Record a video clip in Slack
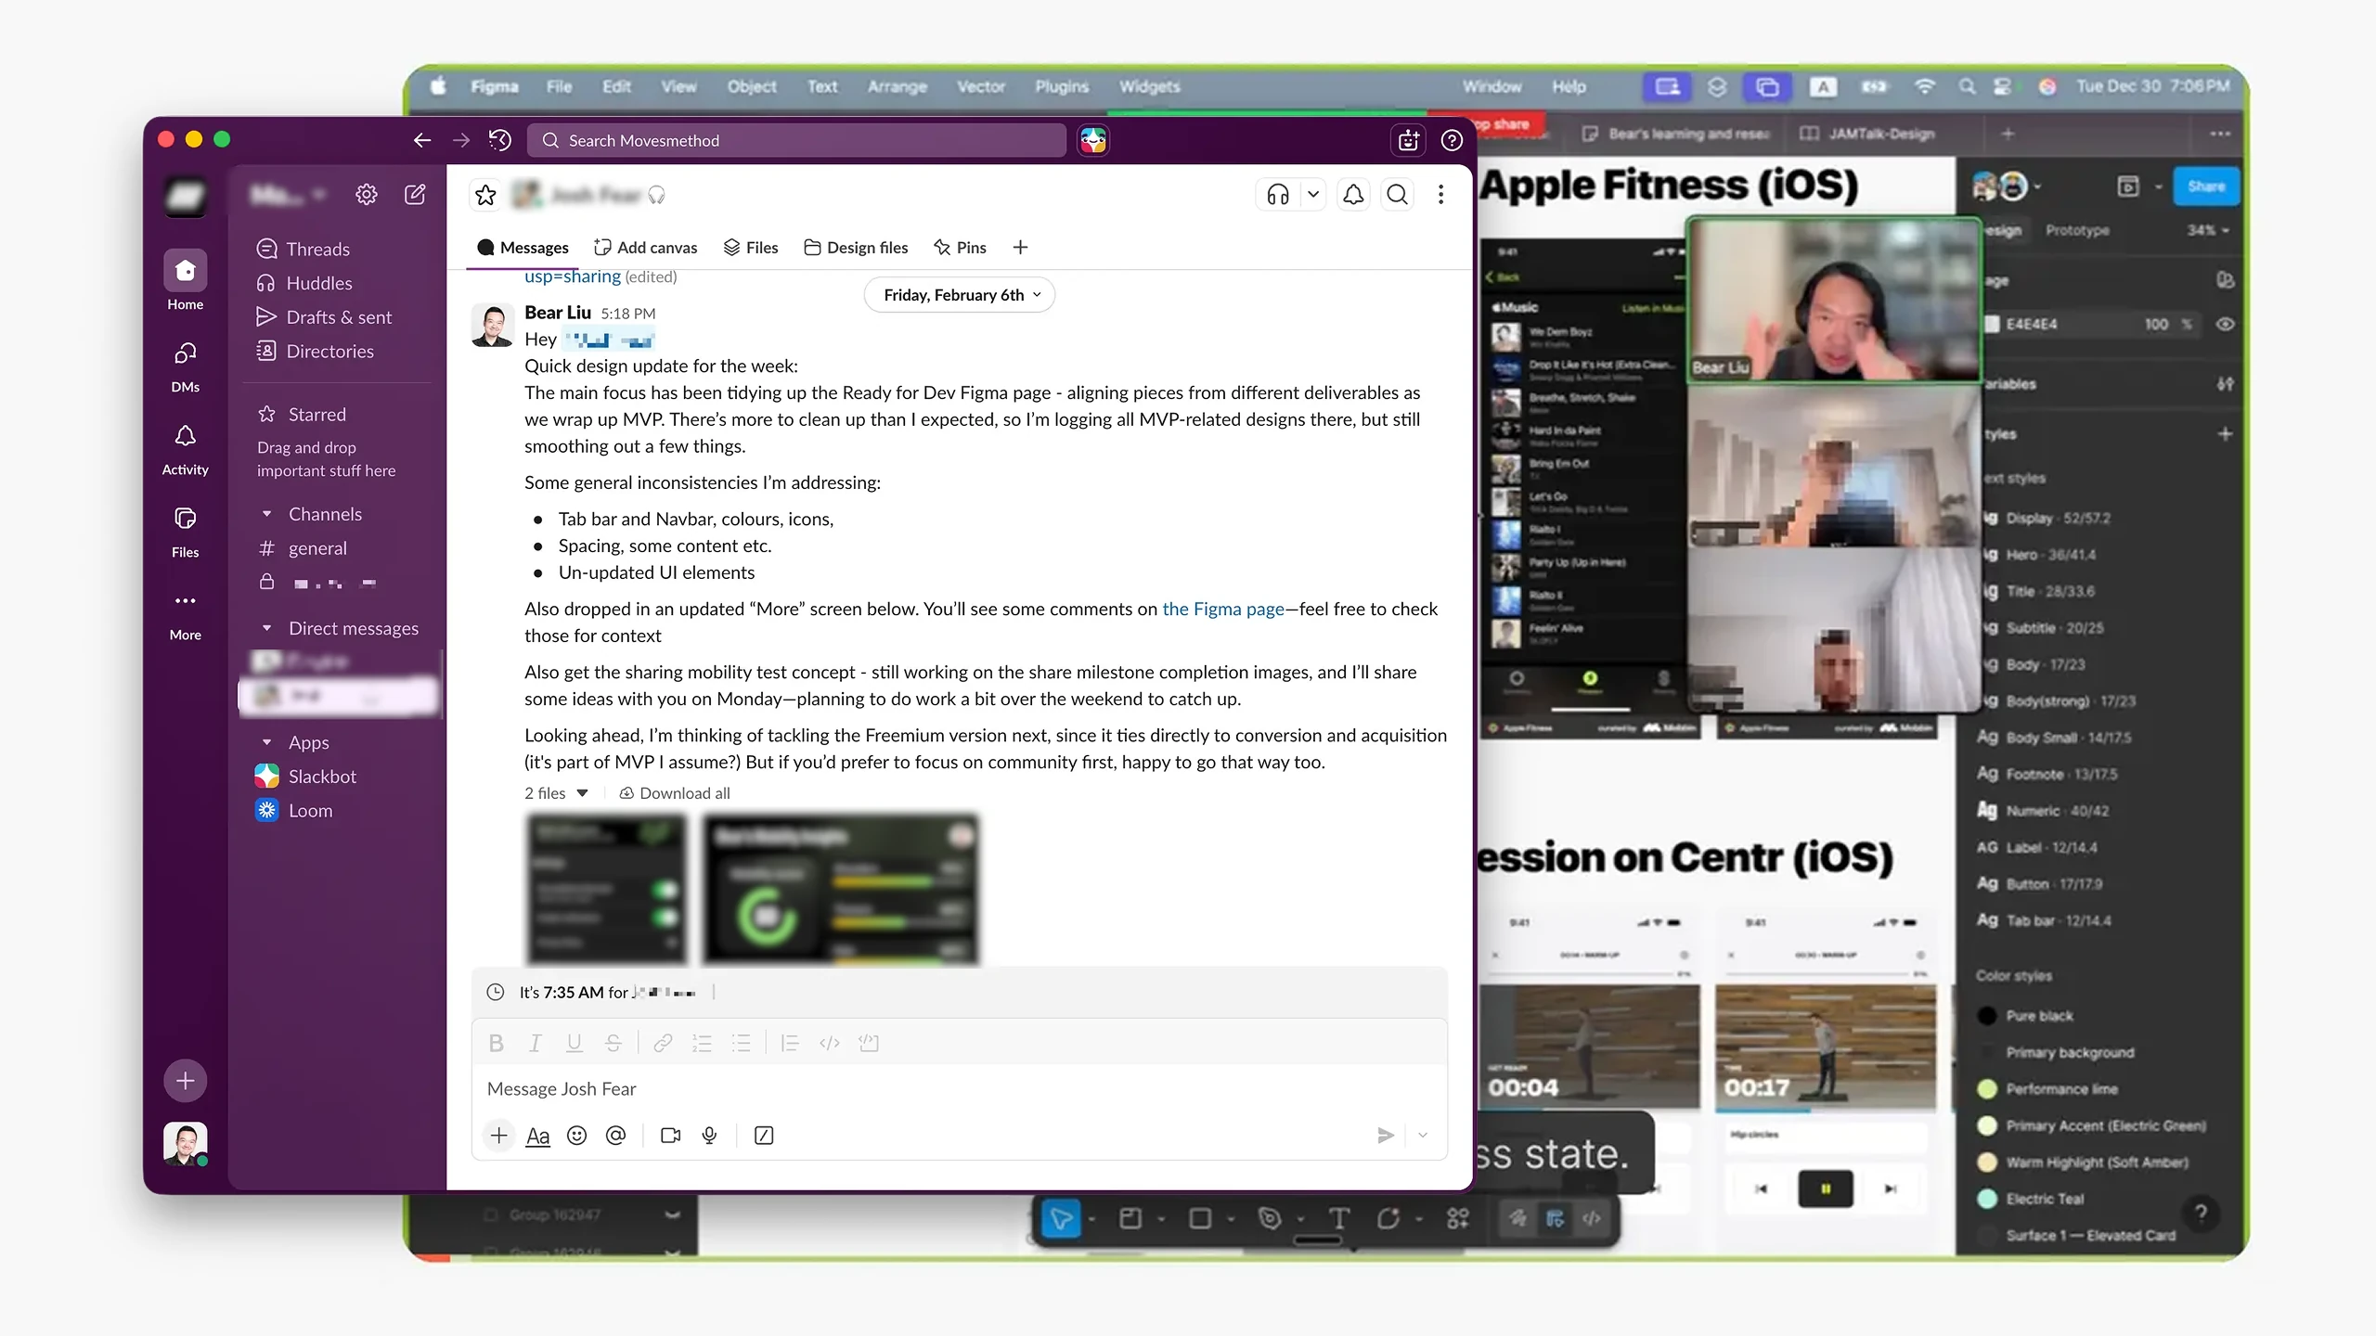Screen dimensions: 2376x1336 (x=670, y=1136)
